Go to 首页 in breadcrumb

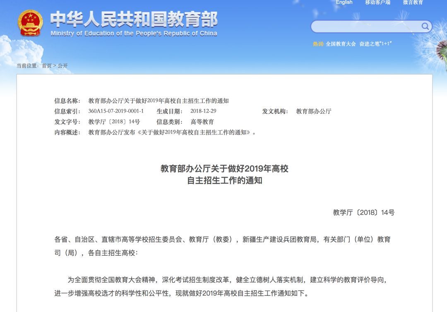tap(47, 66)
